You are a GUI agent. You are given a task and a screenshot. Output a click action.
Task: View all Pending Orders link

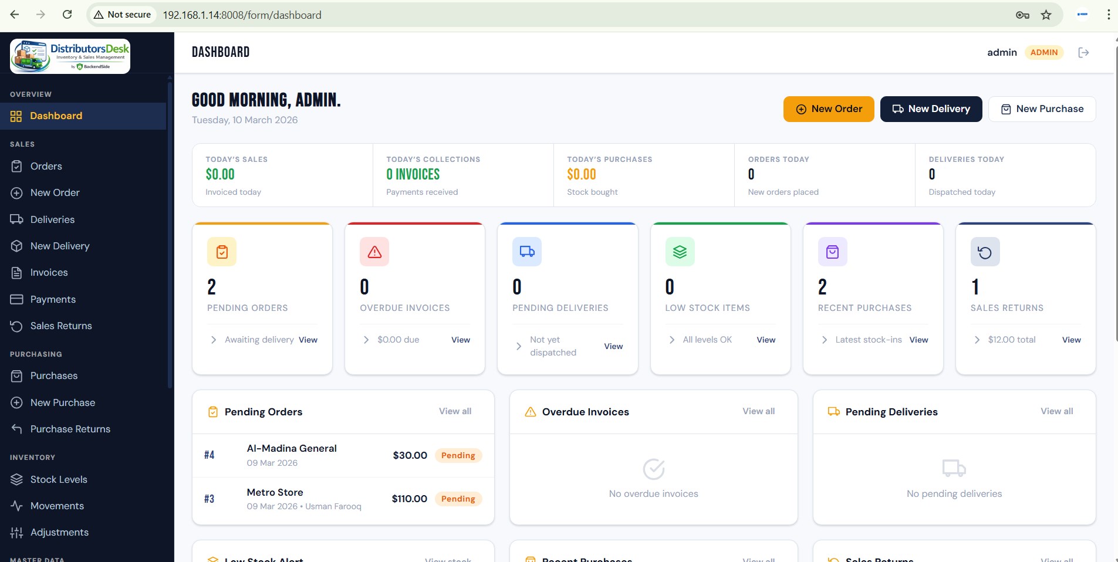[x=455, y=411]
